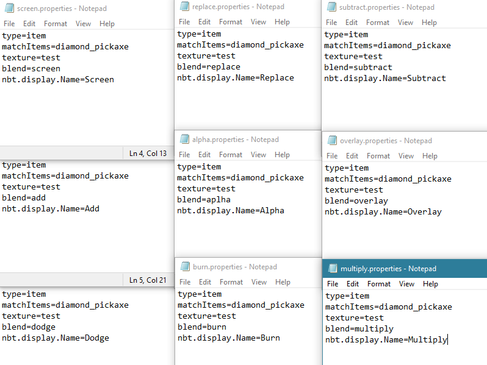Click the 'blend=aplha' line in alpha.properties
Image resolution: width=487 pixels, height=365 pixels.
point(204,199)
